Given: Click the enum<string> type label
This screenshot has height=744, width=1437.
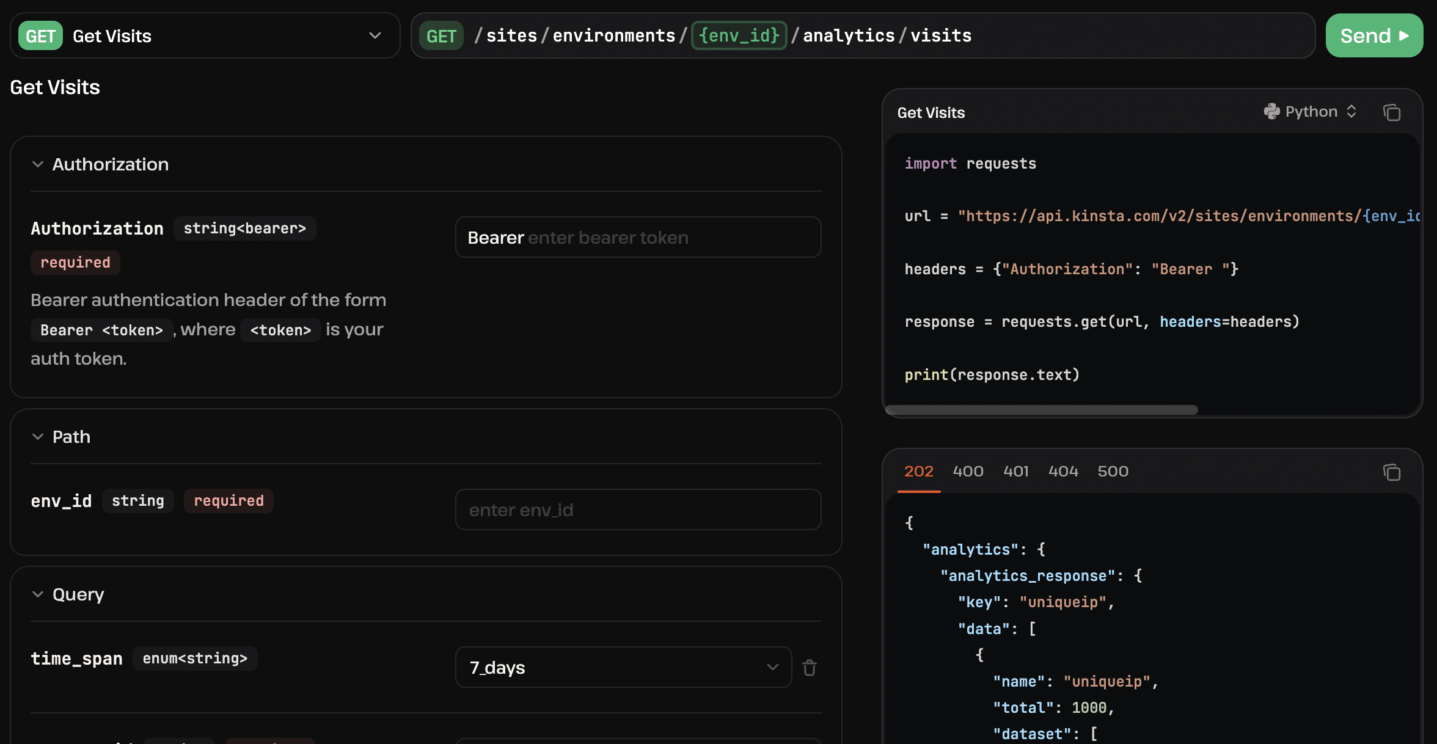Looking at the screenshot, I should pos(195,658).
